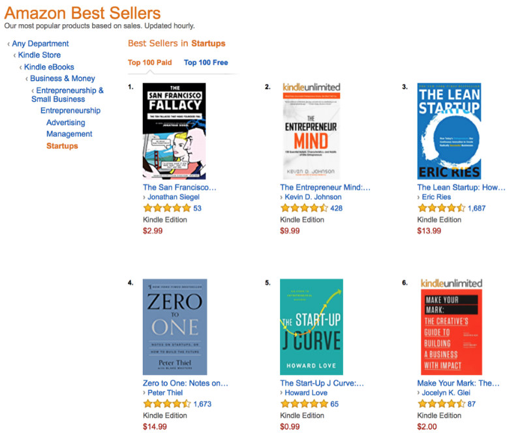522x444 pixels.
Task: Switch to the Top 100 Free tab
Action: point(206,63)
